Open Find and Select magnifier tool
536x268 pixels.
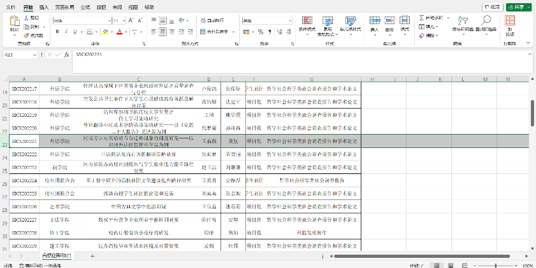point(488,24)
